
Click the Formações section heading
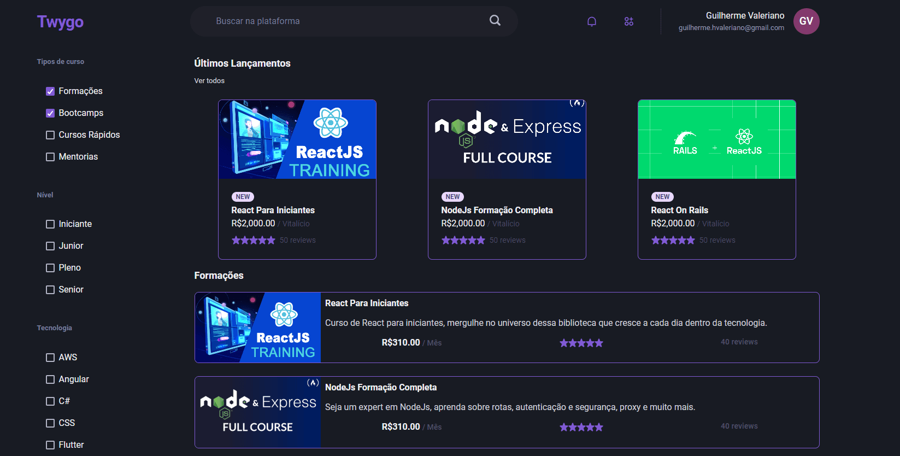click(219, 275)
